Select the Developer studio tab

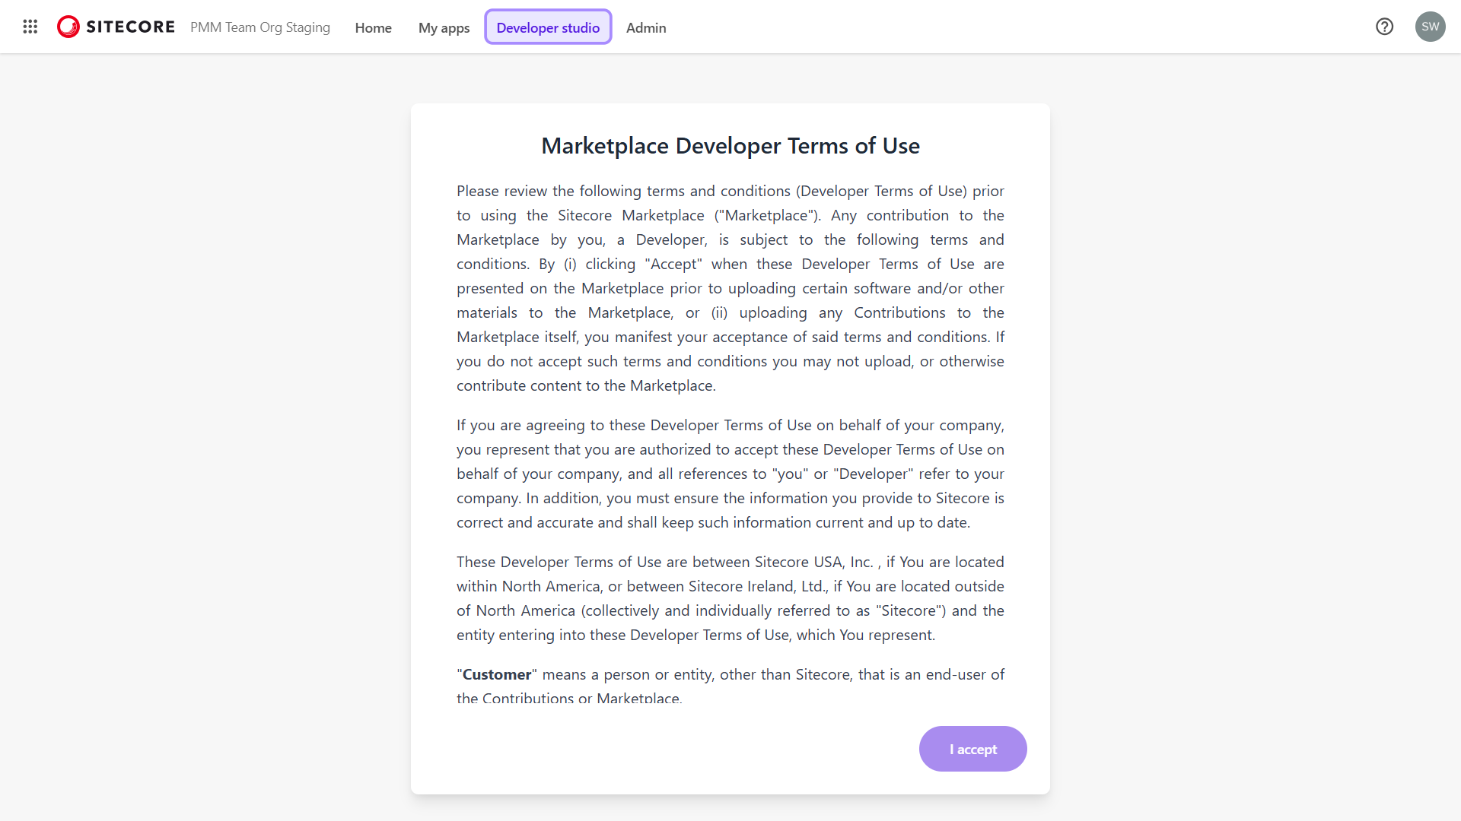pyautogui.click(x=547, y=27)
